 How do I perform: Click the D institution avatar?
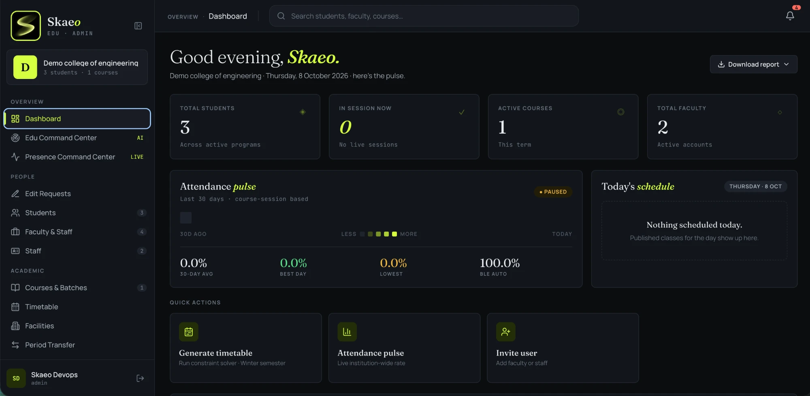25,67
